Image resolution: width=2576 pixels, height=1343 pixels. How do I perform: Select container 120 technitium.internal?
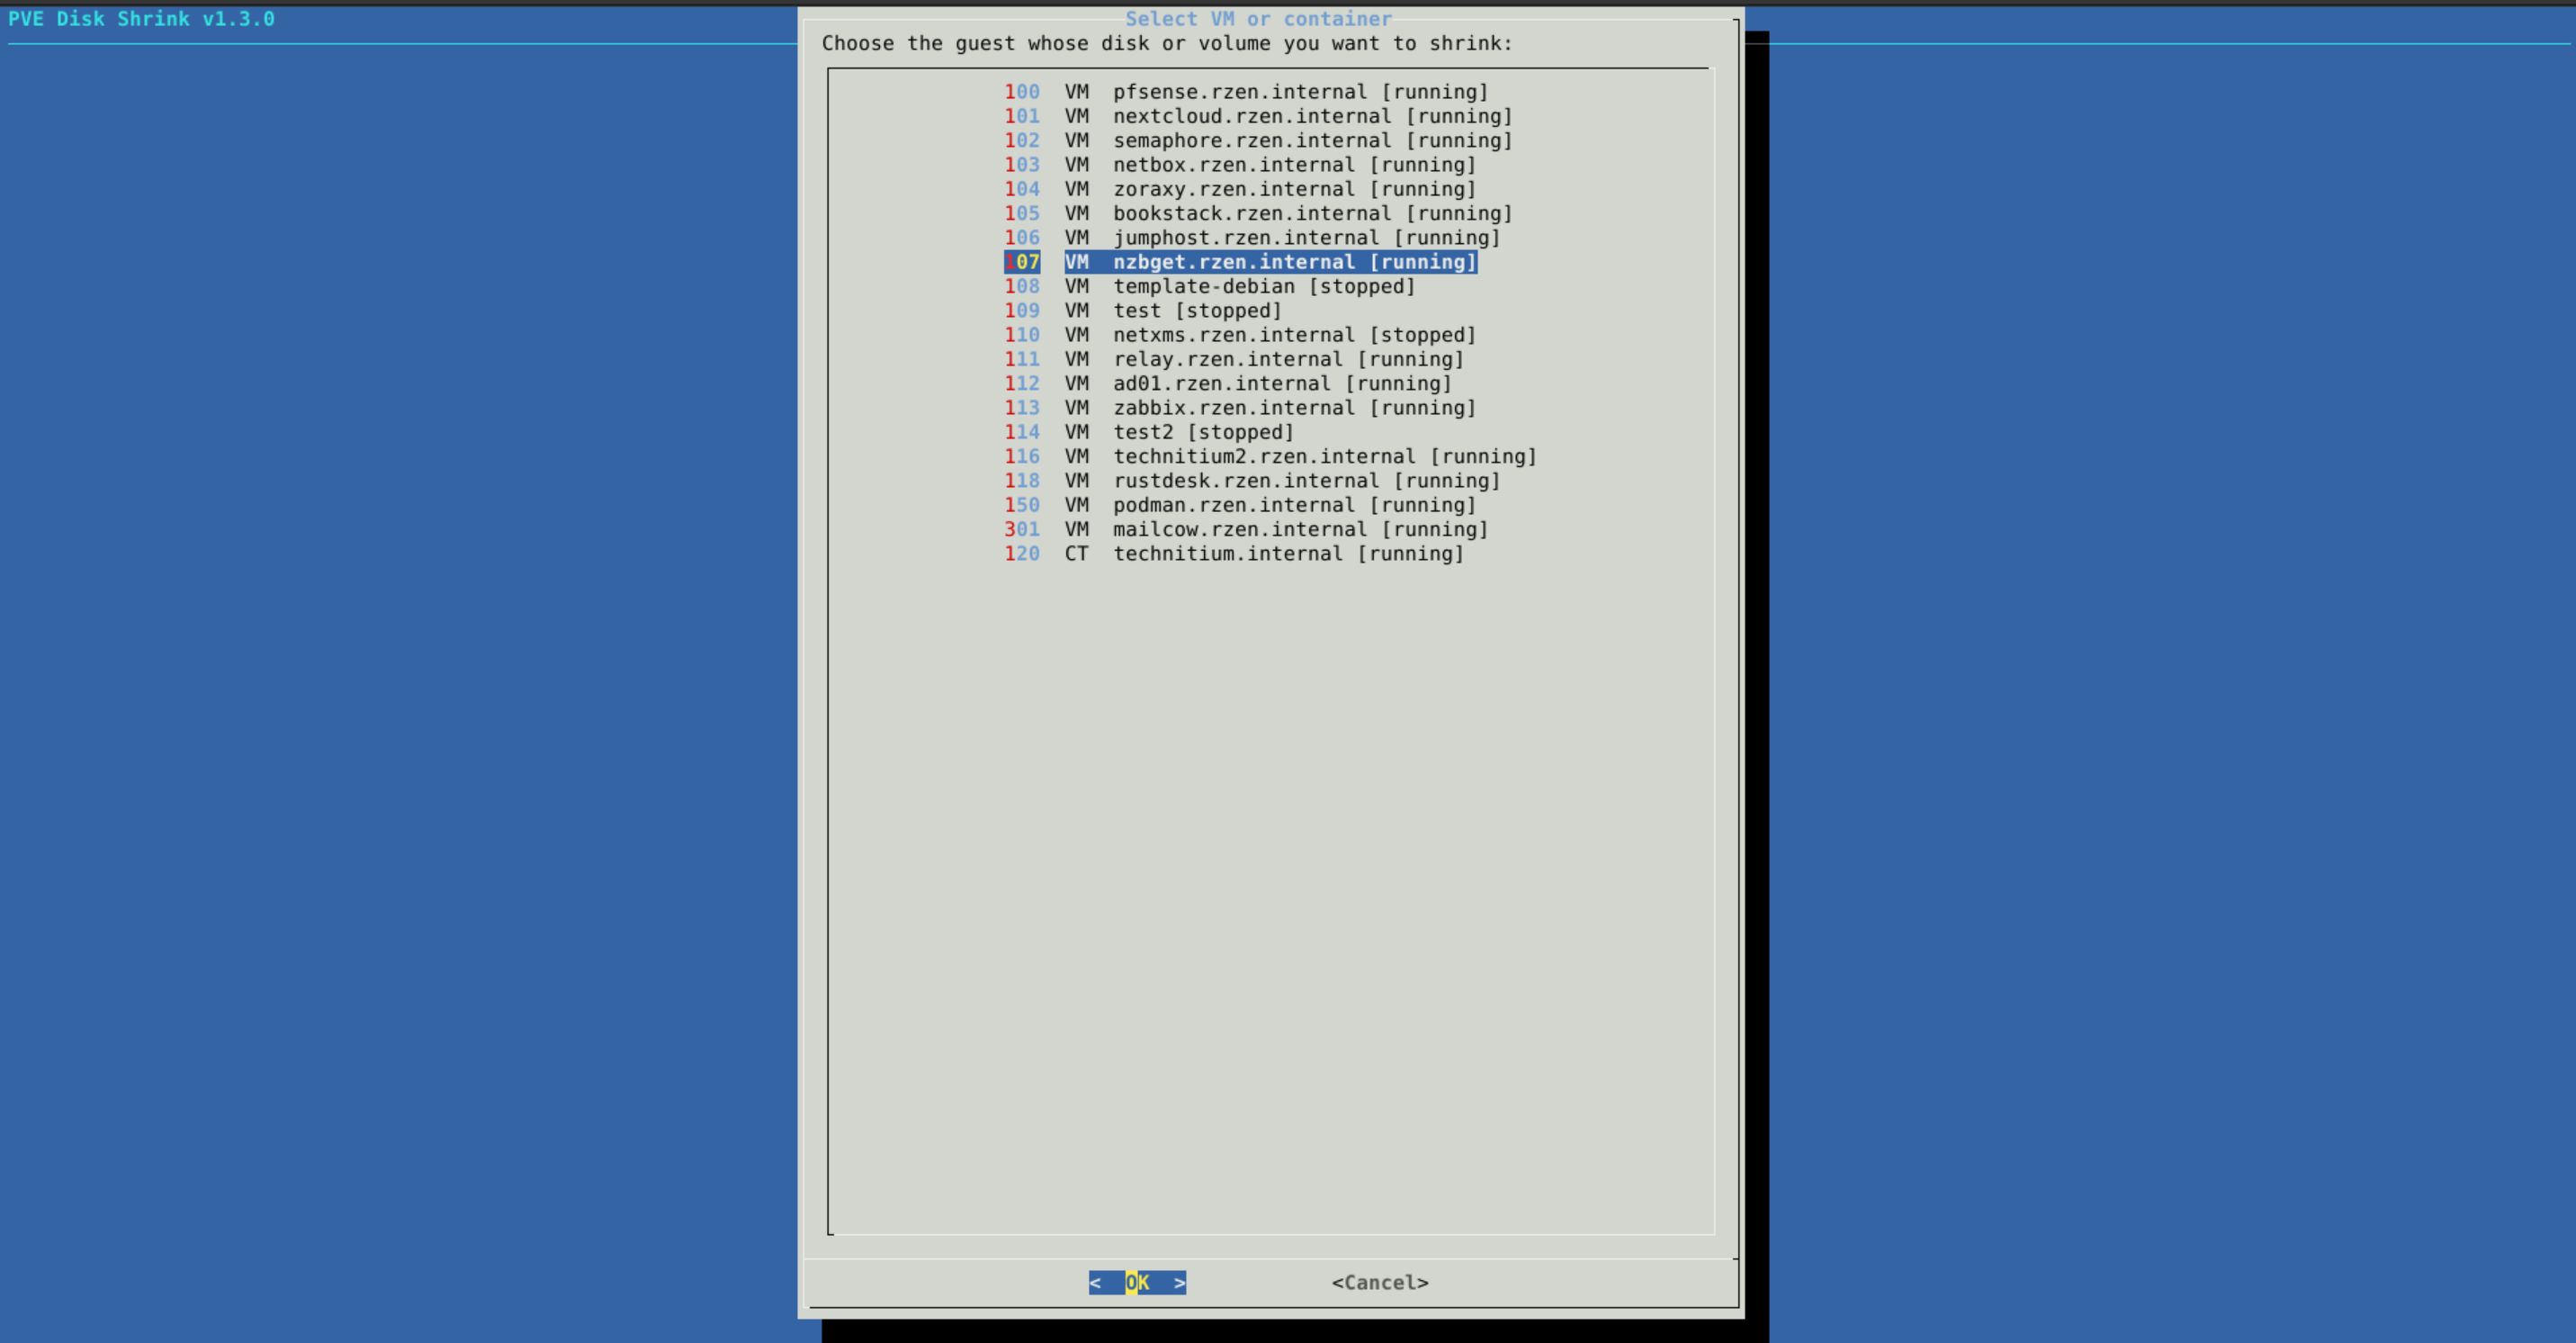pos(1234,554)
